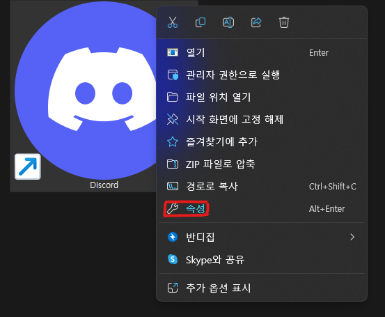Click the open icon beside 열기
The width and height of the screenshot is (385, 317).
(x=173, y=52)
